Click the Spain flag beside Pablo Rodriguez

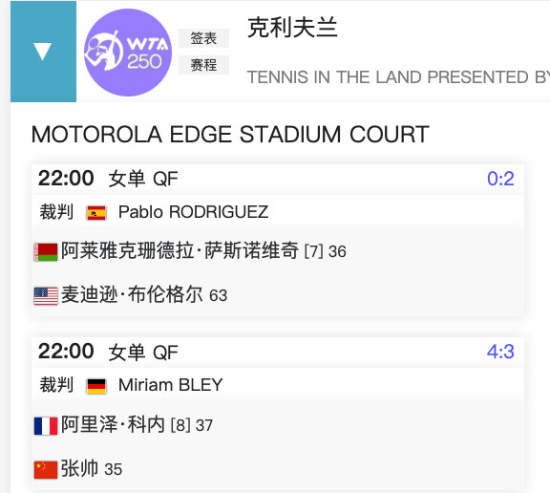[x=96, y=213]
